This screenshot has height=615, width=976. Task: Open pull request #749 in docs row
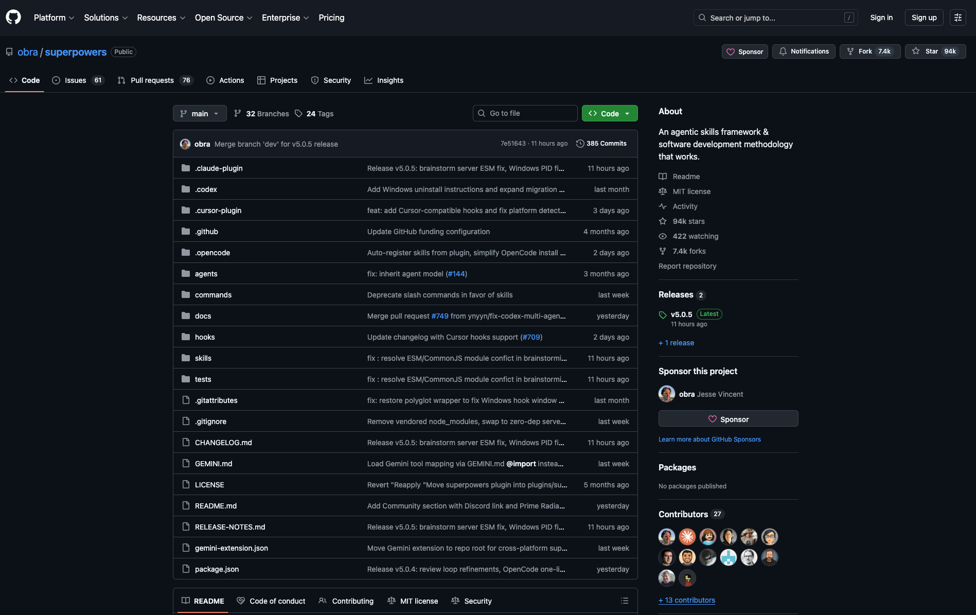(x=440, y=316)
